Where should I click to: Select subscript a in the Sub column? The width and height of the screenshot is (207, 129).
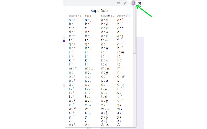click(90, 21)
